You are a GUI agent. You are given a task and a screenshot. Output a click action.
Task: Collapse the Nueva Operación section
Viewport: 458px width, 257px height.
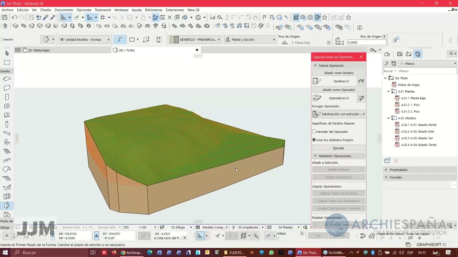315,65
